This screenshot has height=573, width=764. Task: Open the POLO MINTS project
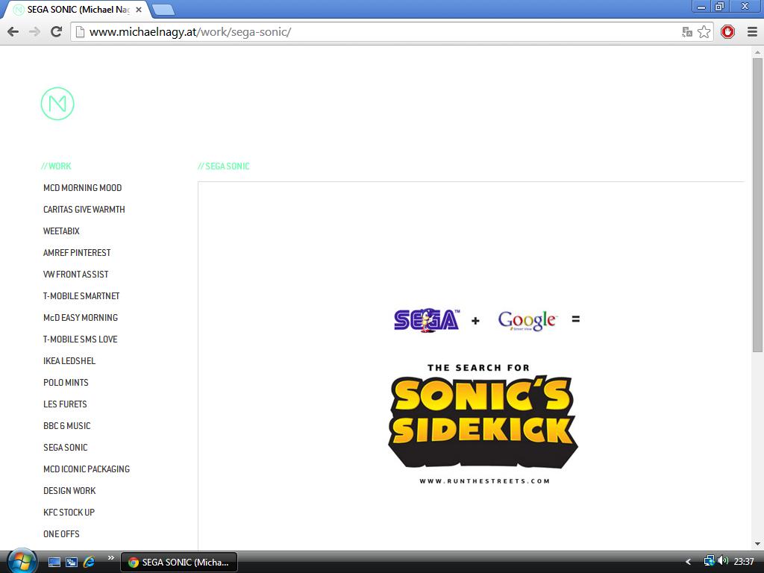point(66,383)
